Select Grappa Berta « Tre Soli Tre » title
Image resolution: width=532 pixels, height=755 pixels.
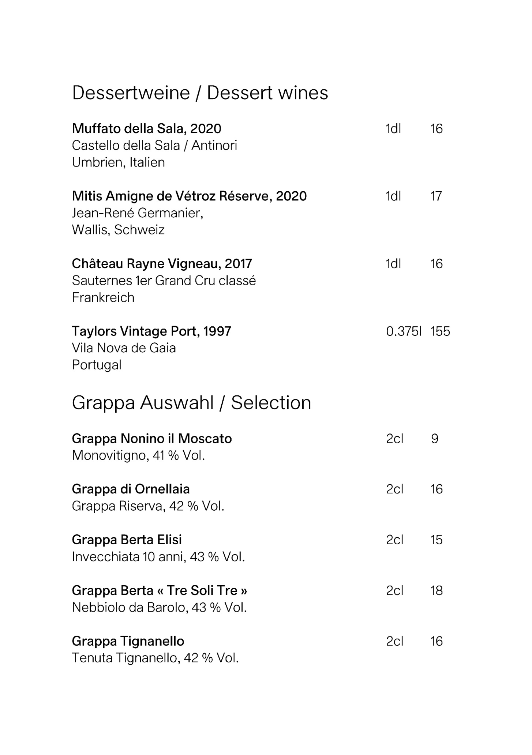[159, 591]
